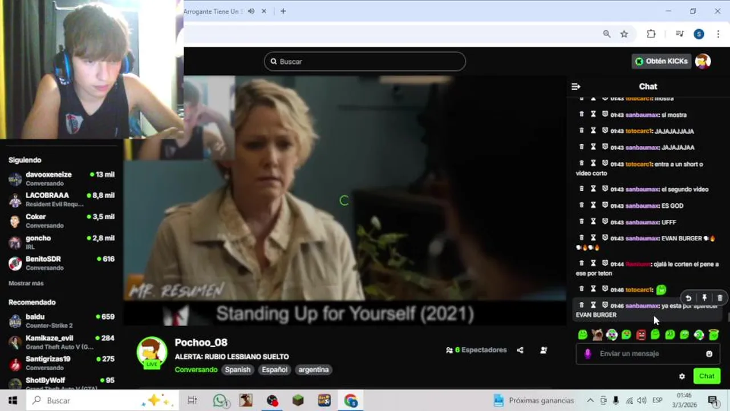Click the Pochoo_08 channel name

click(x=201, y=342)
